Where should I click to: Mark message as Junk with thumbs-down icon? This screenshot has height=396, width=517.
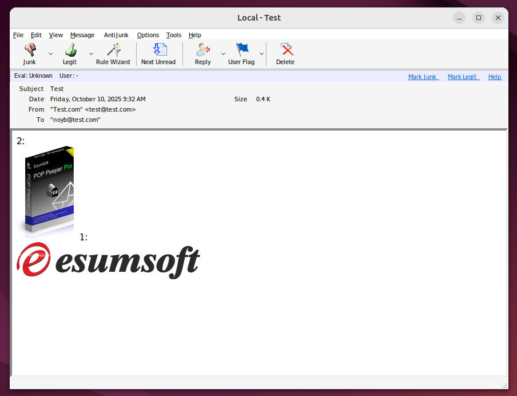(30, 54)
